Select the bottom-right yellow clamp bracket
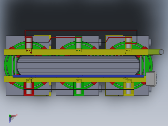Viewport: 168px width, 126px height. [x=129, y=89]
